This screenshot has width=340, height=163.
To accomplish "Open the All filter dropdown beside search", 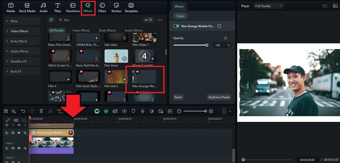I will tap(149, 20).
